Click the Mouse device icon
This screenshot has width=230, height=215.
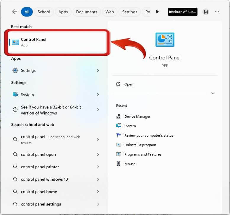tap(119, 164)
